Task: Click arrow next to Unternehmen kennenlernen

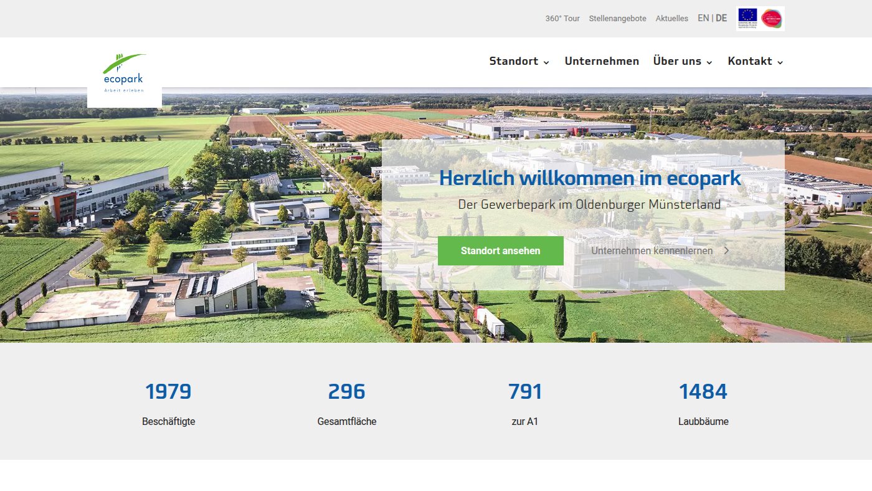Action: coord(726,250)
